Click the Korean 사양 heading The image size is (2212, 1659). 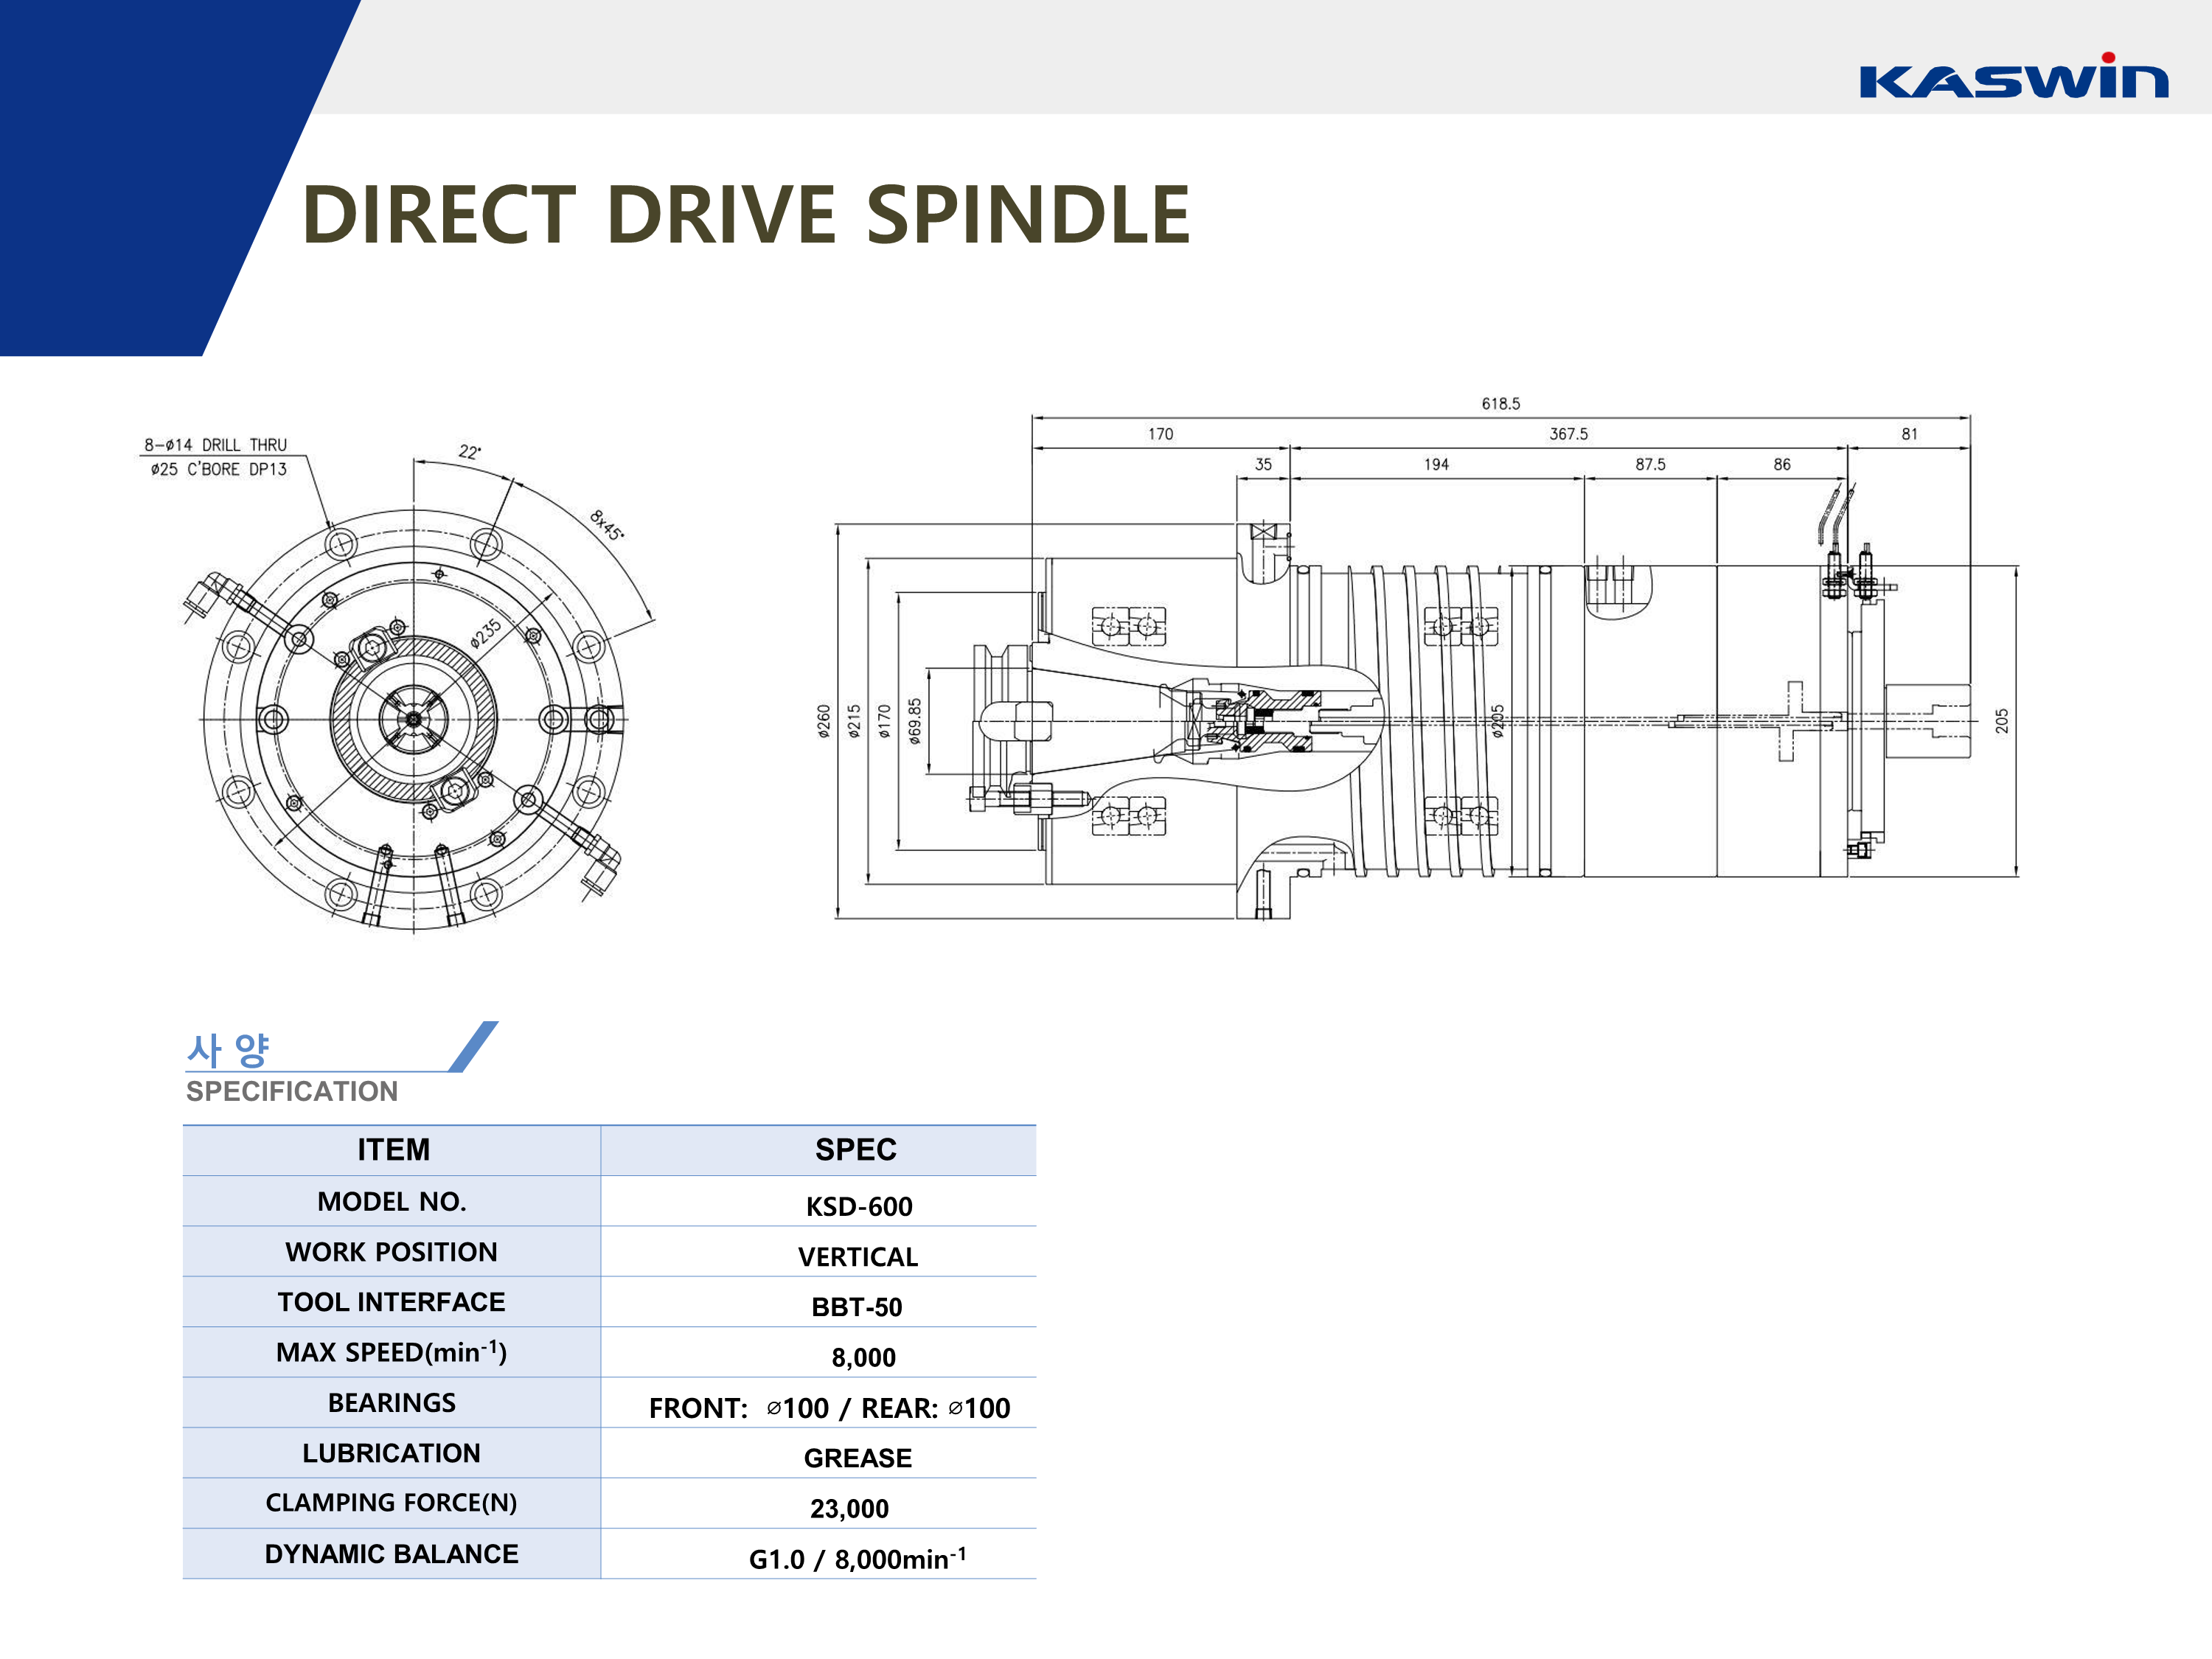tap(228, 1050)
